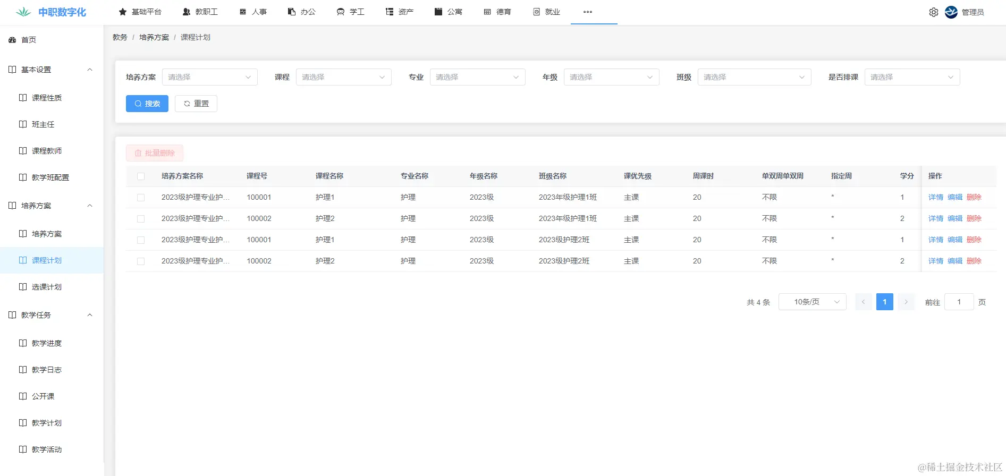The image size is (1006, 476).
Task: Click the book icon beside 教学活动
Action: tap(23, 449)
